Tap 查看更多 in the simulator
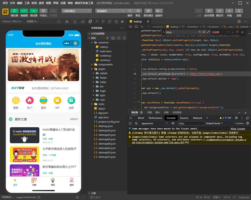Viewport: 251px width, 200px height. [x=74, y=119]
